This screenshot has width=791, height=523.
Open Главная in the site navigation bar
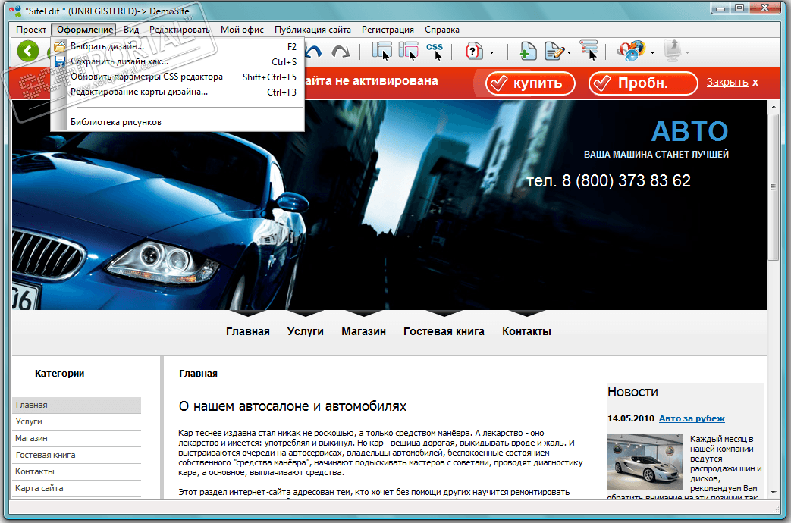(248, 331)
